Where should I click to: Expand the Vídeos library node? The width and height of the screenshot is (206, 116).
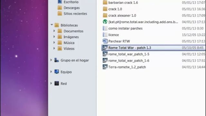54,48
